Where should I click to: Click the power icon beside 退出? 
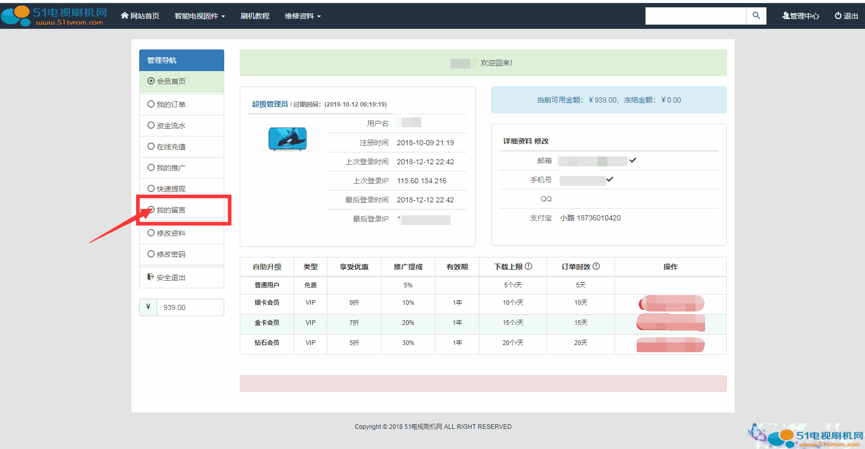click(838, 16)
